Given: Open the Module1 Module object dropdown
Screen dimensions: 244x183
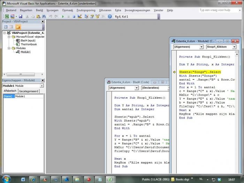Looking at the screenshot, I should point(42,86).
